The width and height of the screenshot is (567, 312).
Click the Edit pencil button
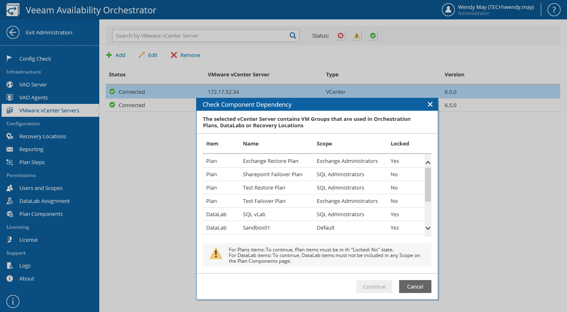148,55
